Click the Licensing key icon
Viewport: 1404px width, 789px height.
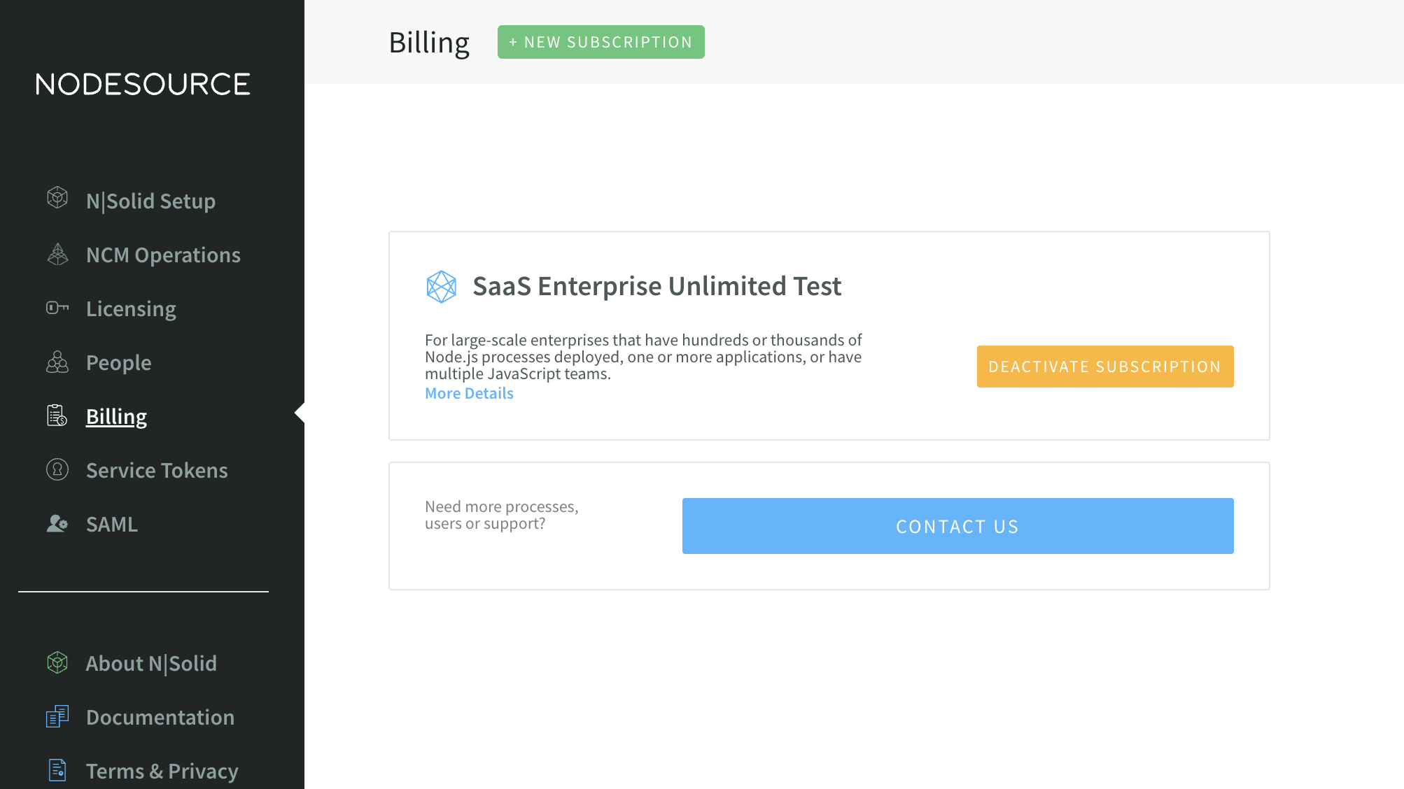tap(58, 308)
